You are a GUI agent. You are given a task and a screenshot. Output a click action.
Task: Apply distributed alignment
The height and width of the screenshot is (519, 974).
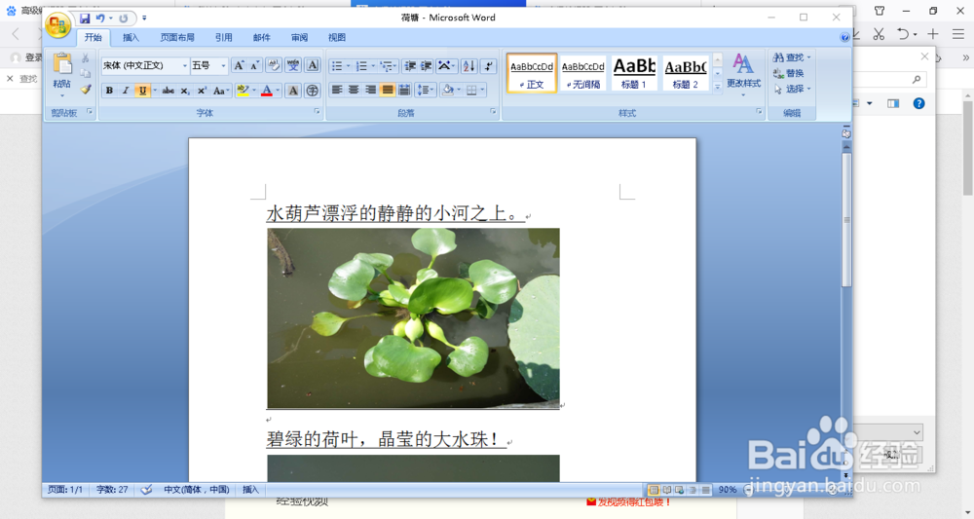tap(404, 91)
